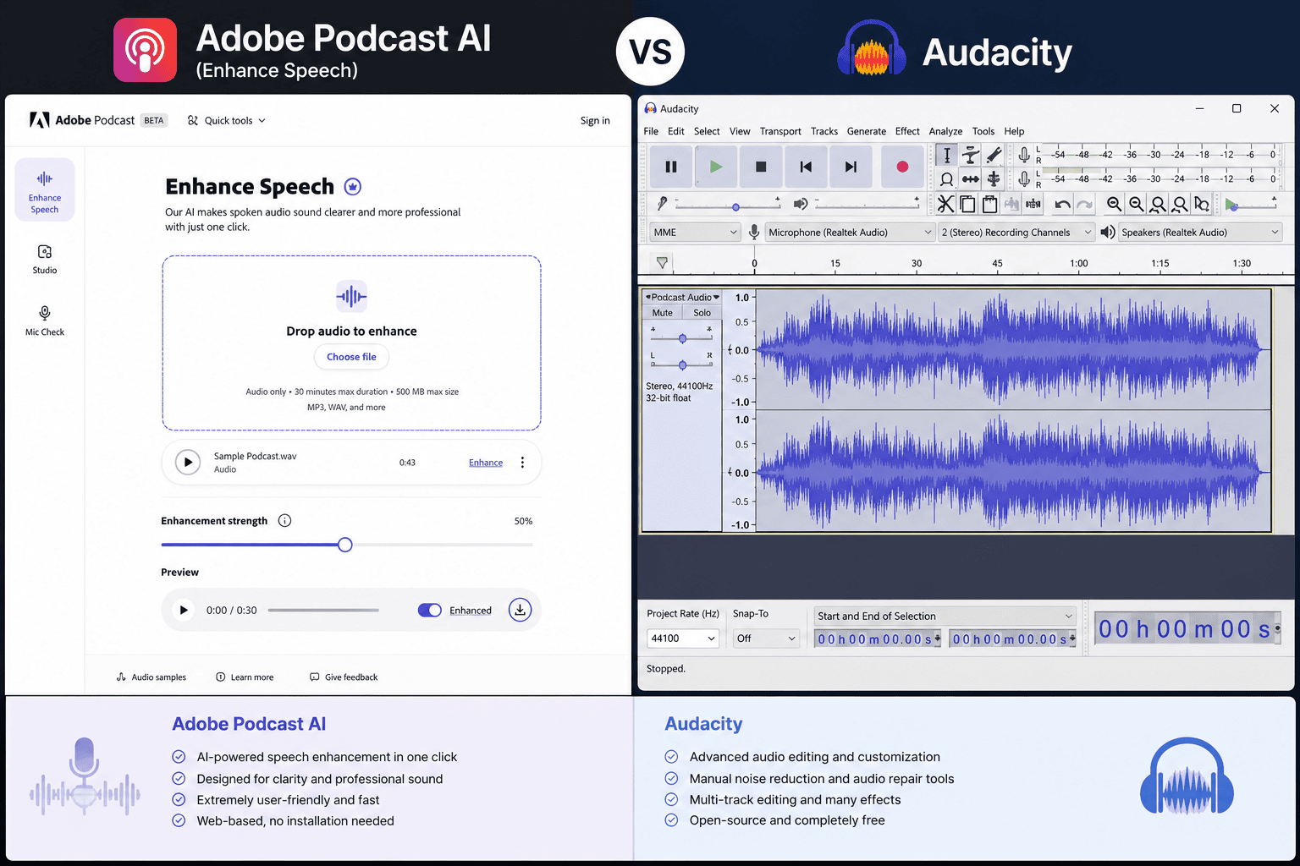Open the 2 (Stereo) Recording Channels dropdown
Image resolution: width=1300 pixels, height=866 pixels.
pos(1016,233)
